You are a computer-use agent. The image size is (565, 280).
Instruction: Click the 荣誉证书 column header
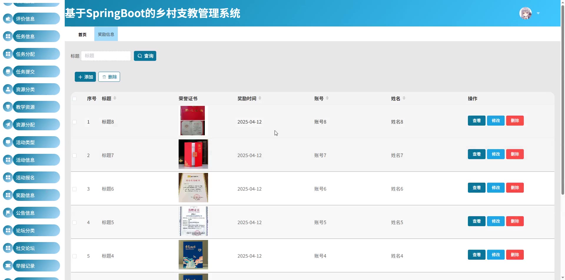click(188, 99)
